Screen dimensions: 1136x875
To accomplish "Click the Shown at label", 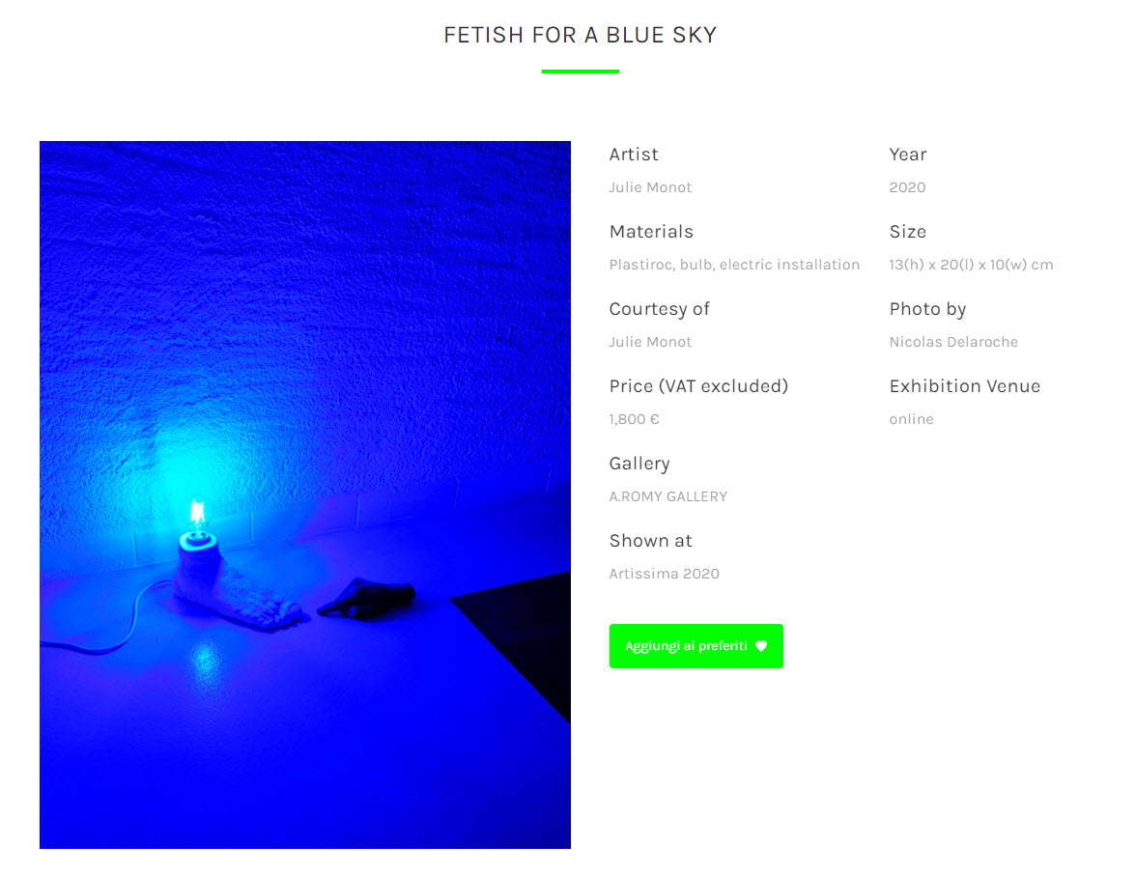I will coord(651,541).
